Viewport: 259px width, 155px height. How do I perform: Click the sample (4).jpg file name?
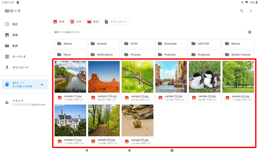tap(207, 96)
